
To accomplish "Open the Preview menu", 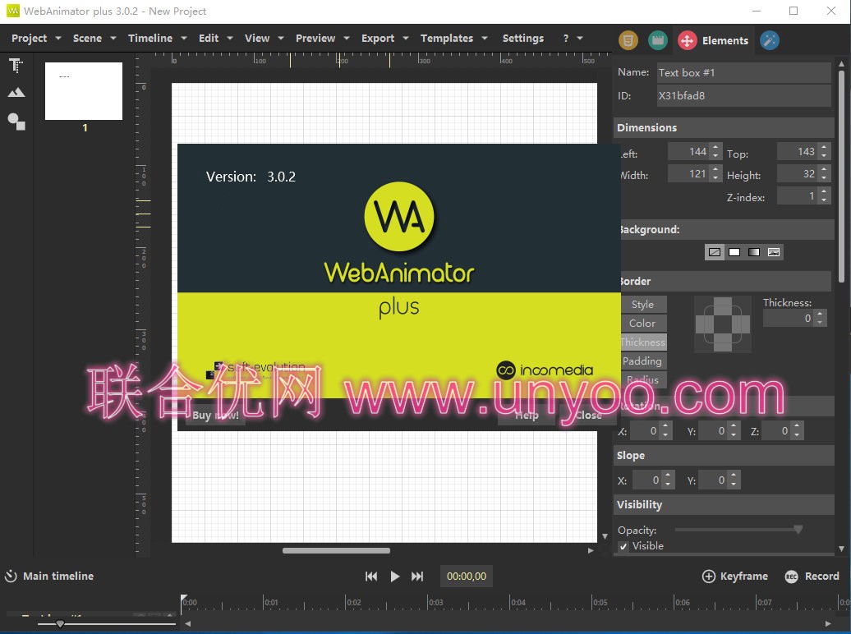I will click(x=322, y=38).
